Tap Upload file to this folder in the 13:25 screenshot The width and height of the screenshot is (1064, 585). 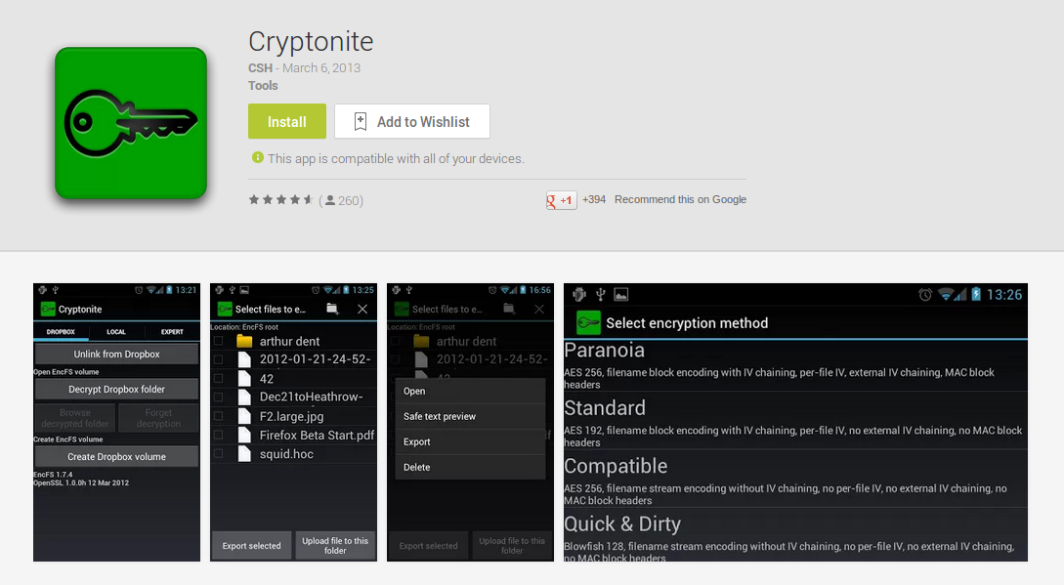(335, 546)
